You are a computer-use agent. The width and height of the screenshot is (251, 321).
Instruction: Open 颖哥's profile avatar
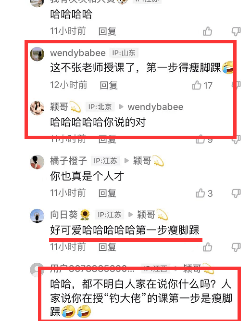(37, 108)
